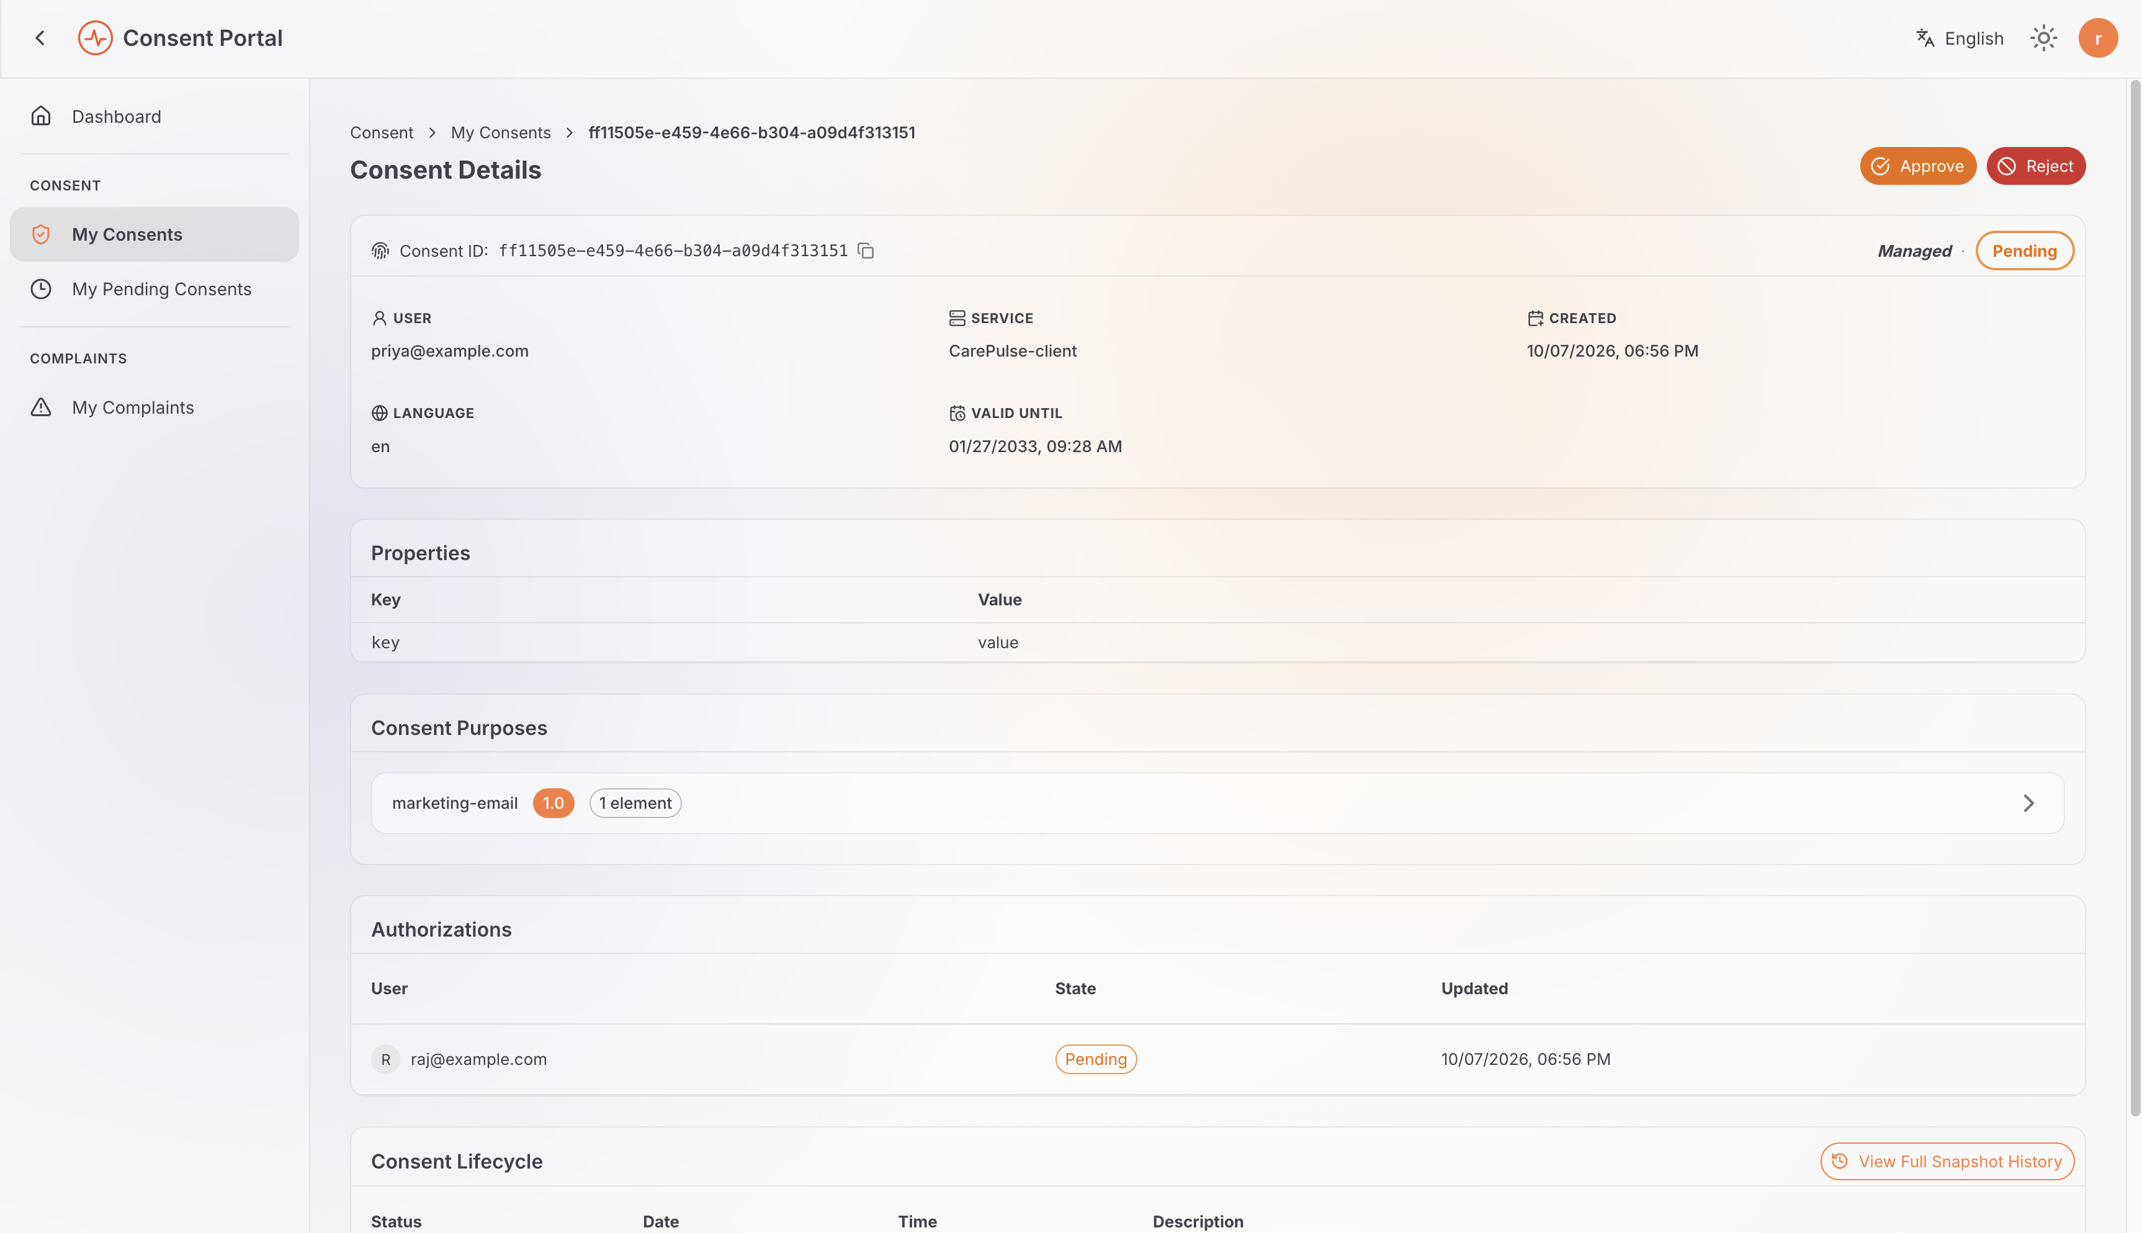Viewport: 2142px width, 1233px height.
Task: Click the Consent breadcrumb link
Action: 381,133
